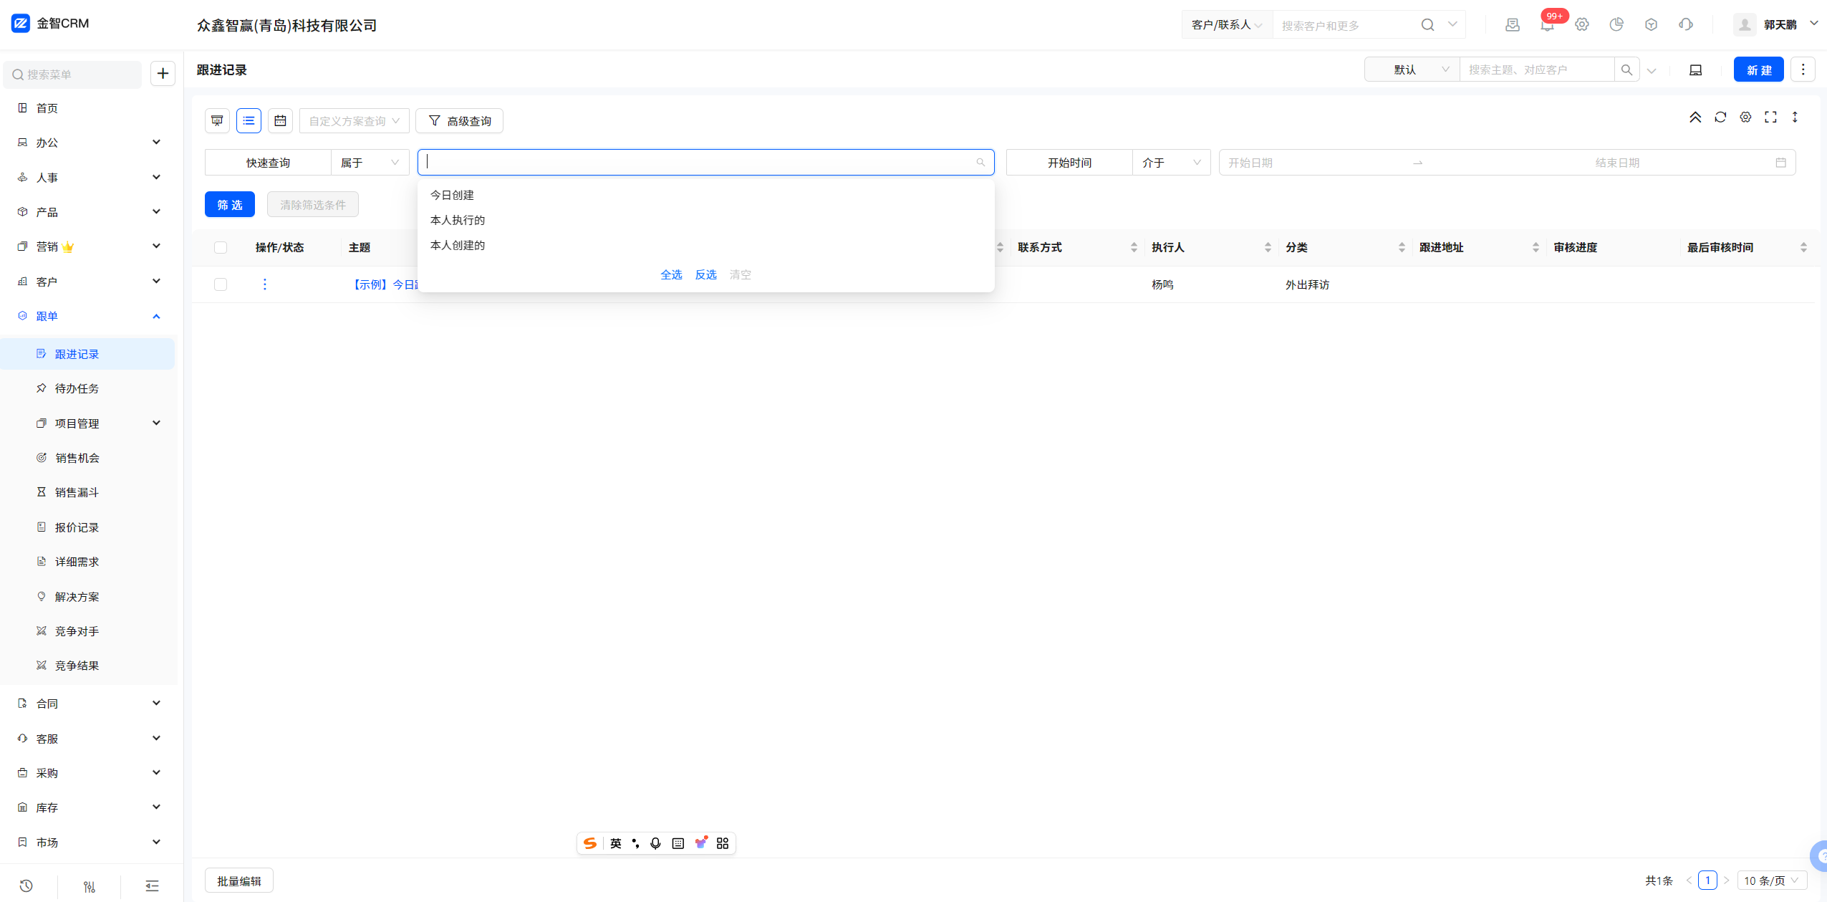This screenshot has width=1827, height=902.
Task: Open the notification bell icon
Action: pos(1547,25)
